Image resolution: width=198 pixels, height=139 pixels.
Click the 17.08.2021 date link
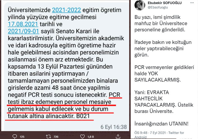tap(23, 24)
